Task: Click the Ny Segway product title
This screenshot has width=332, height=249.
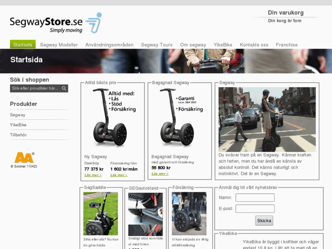Action: pyautogui.click(x=95, y=157)
